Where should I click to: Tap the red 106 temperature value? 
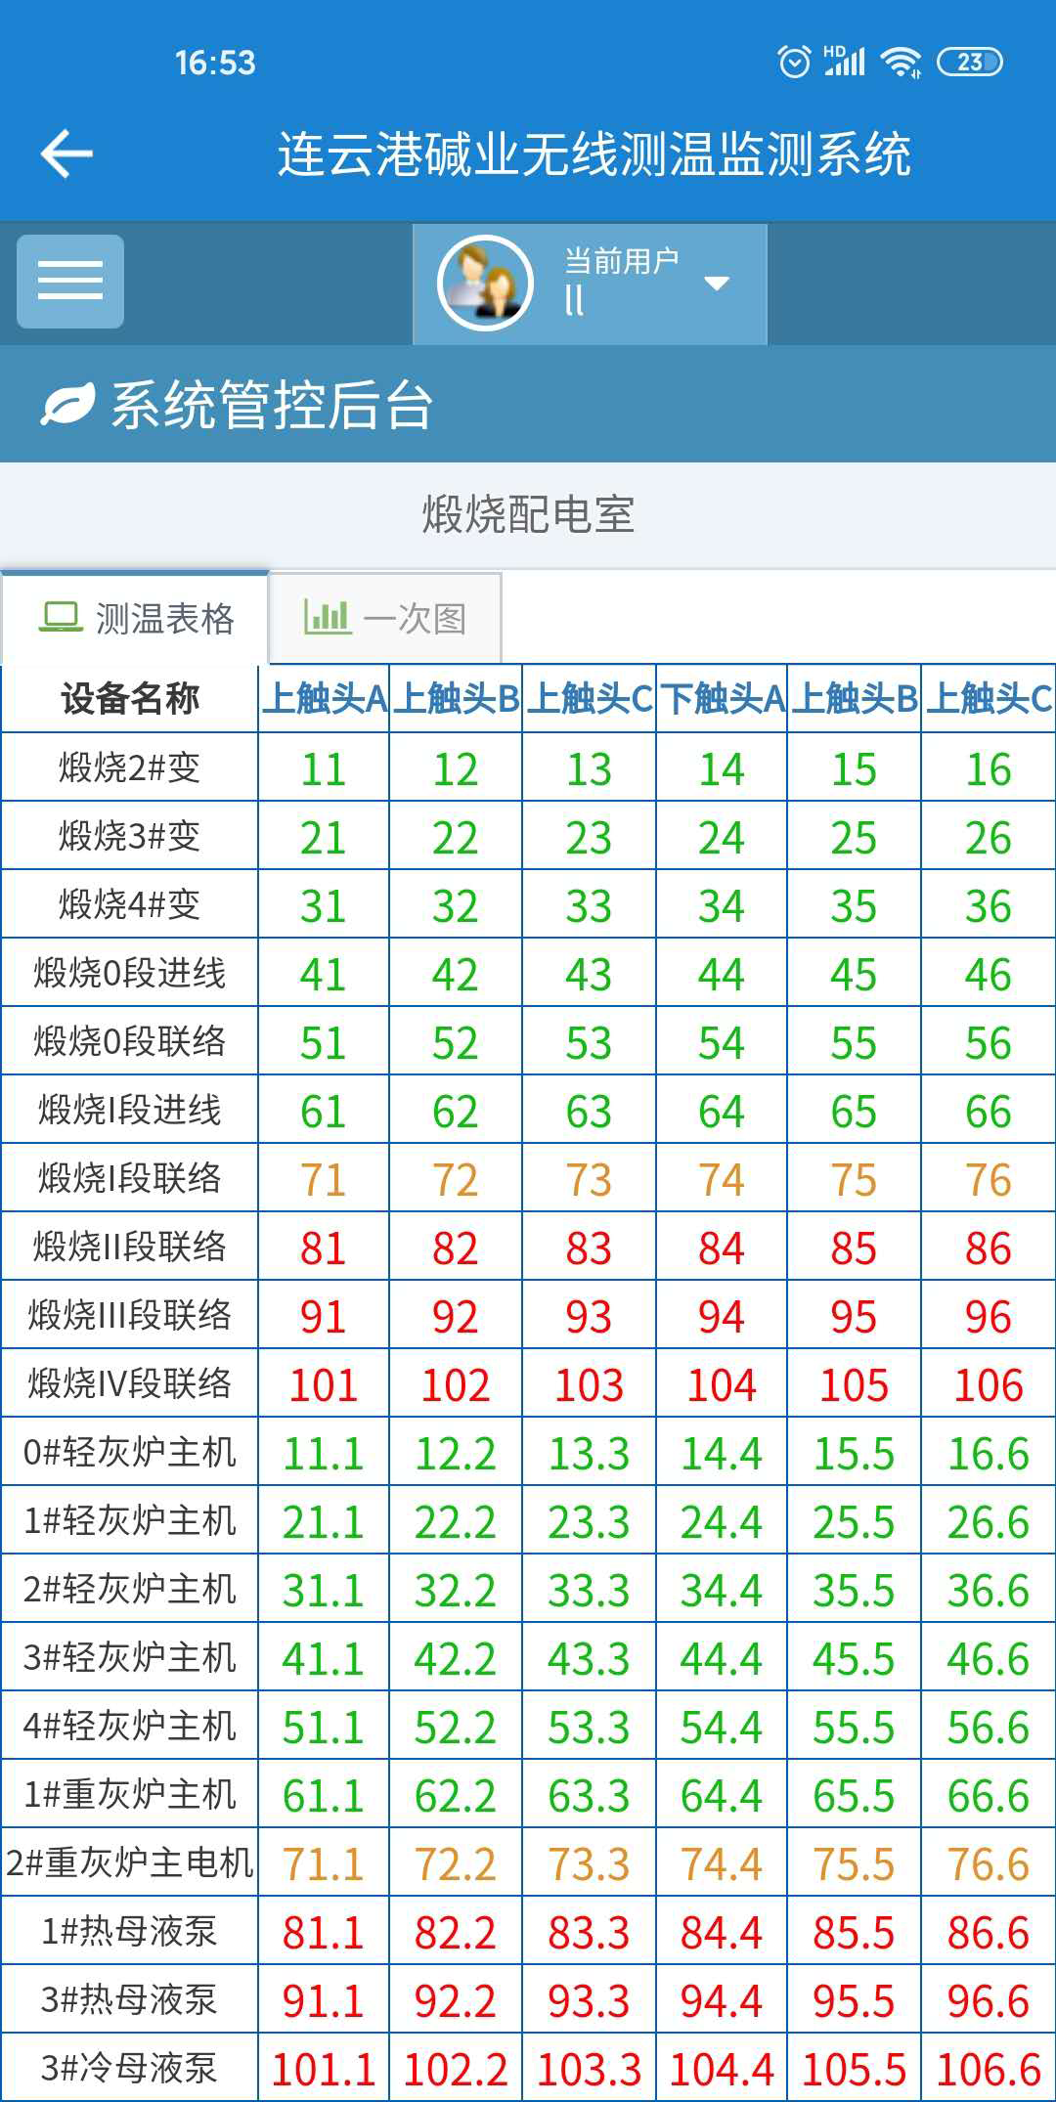(x=988, y=1385)
